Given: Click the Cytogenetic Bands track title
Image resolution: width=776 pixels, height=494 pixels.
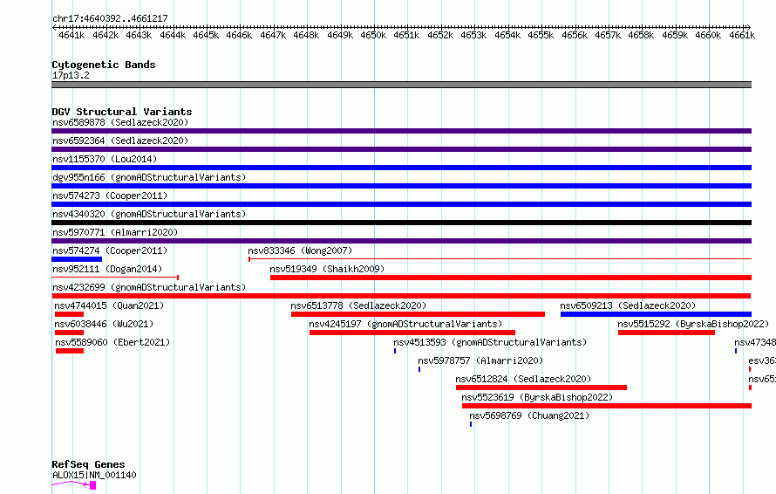Looking at the screenshot, I should coord(104,65).
